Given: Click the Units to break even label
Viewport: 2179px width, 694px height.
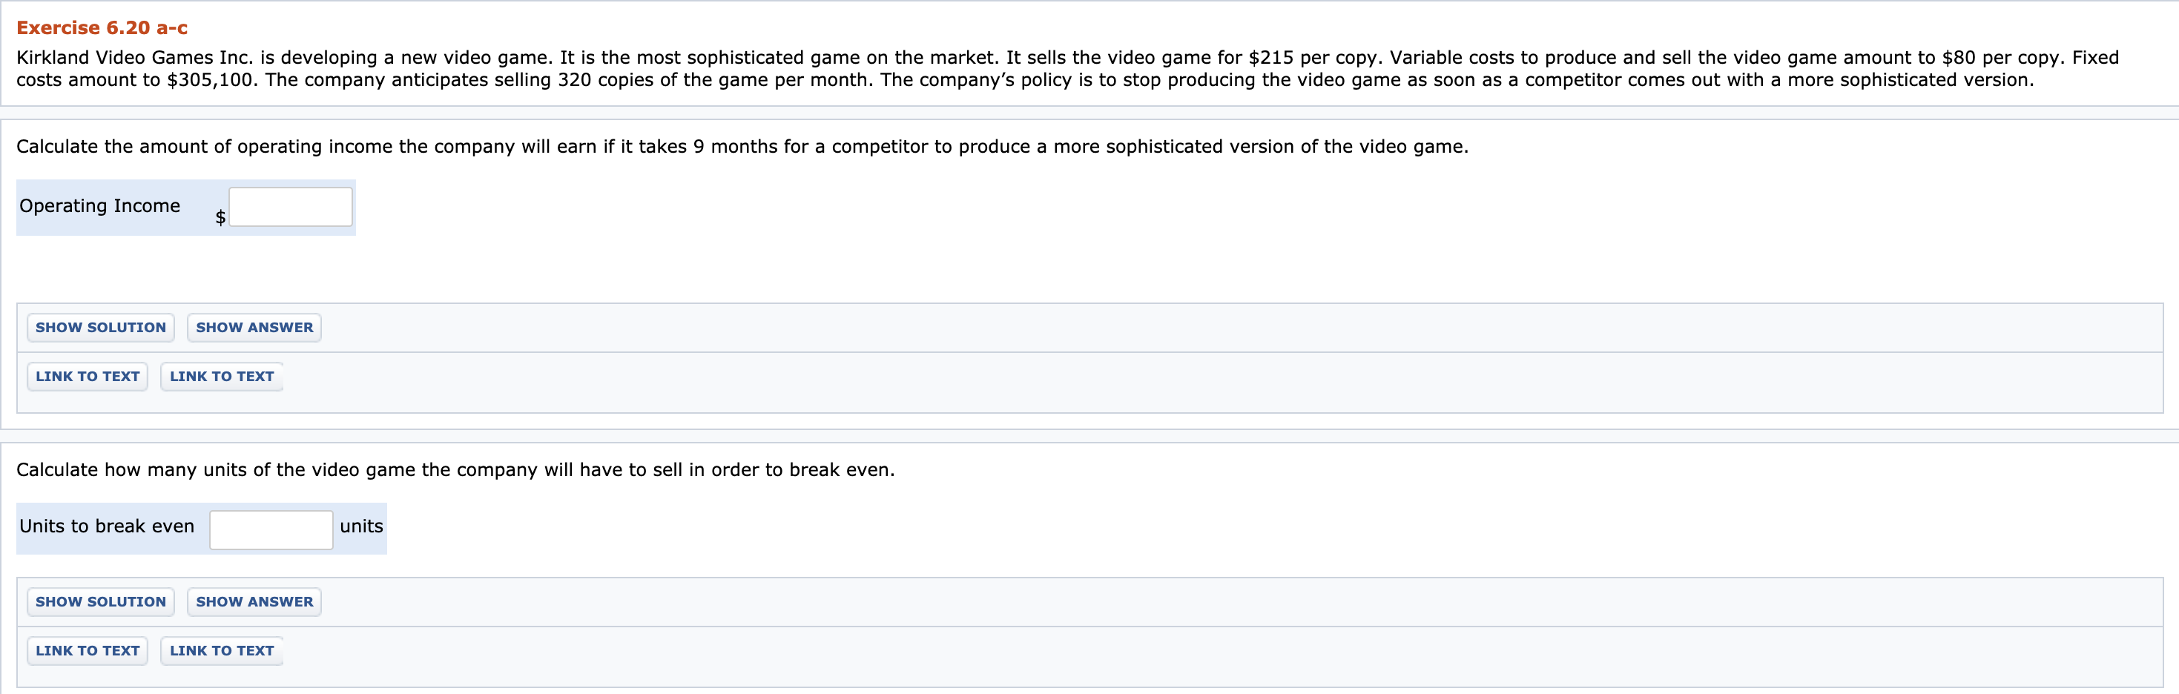Looking at the screenshot, I should point(108,526).
